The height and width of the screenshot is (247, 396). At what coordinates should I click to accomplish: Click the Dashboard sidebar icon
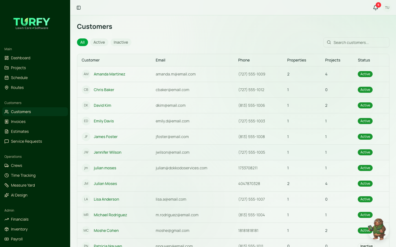click(x=7, y=58)
